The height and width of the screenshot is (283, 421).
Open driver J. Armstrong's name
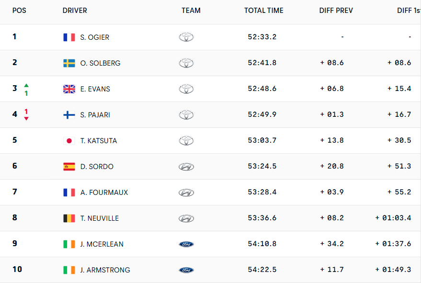(x=105, y=270)
